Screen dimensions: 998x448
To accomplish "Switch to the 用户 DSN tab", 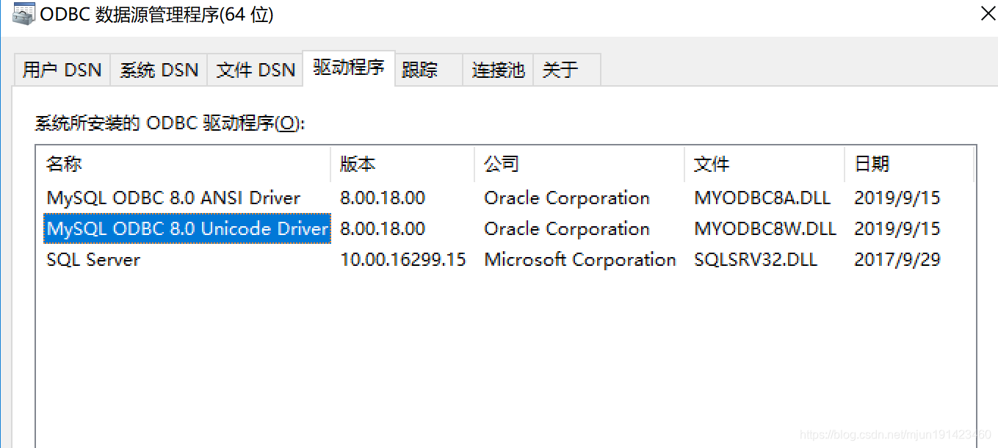I will (x=62, y=70).
